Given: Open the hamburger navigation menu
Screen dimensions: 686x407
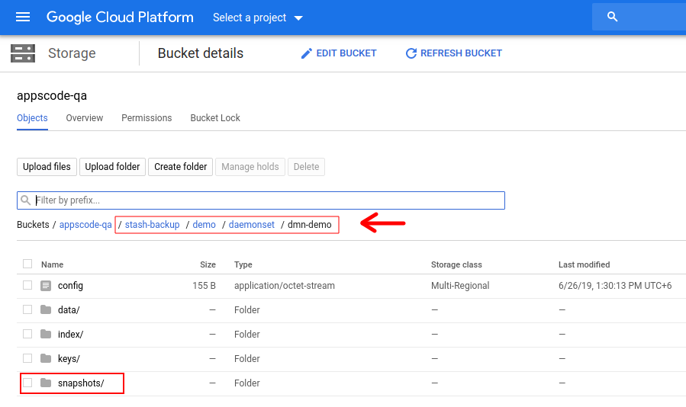Looking at the screenshot, I should point(23,17).
